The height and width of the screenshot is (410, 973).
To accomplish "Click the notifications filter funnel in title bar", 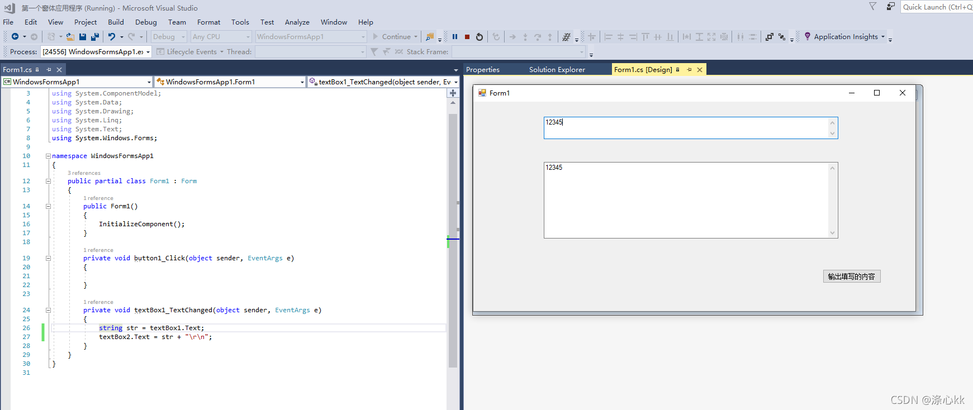I will [x=872, y=7].
